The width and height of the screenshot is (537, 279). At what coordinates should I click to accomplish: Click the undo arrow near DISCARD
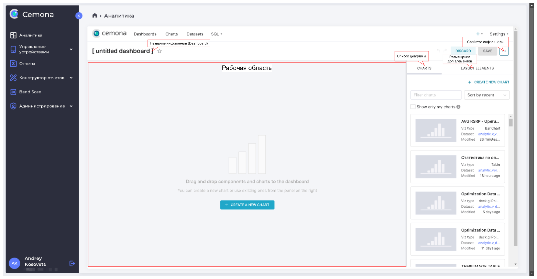(x=438, y=51)
